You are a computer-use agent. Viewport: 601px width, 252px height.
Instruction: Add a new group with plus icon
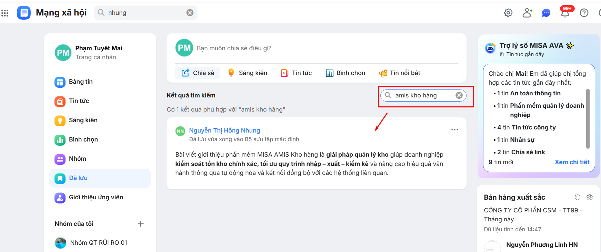(141, 224)
